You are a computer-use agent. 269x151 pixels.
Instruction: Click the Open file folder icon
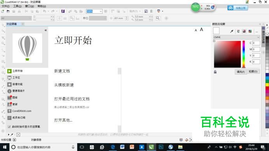(x=8, y=11)
